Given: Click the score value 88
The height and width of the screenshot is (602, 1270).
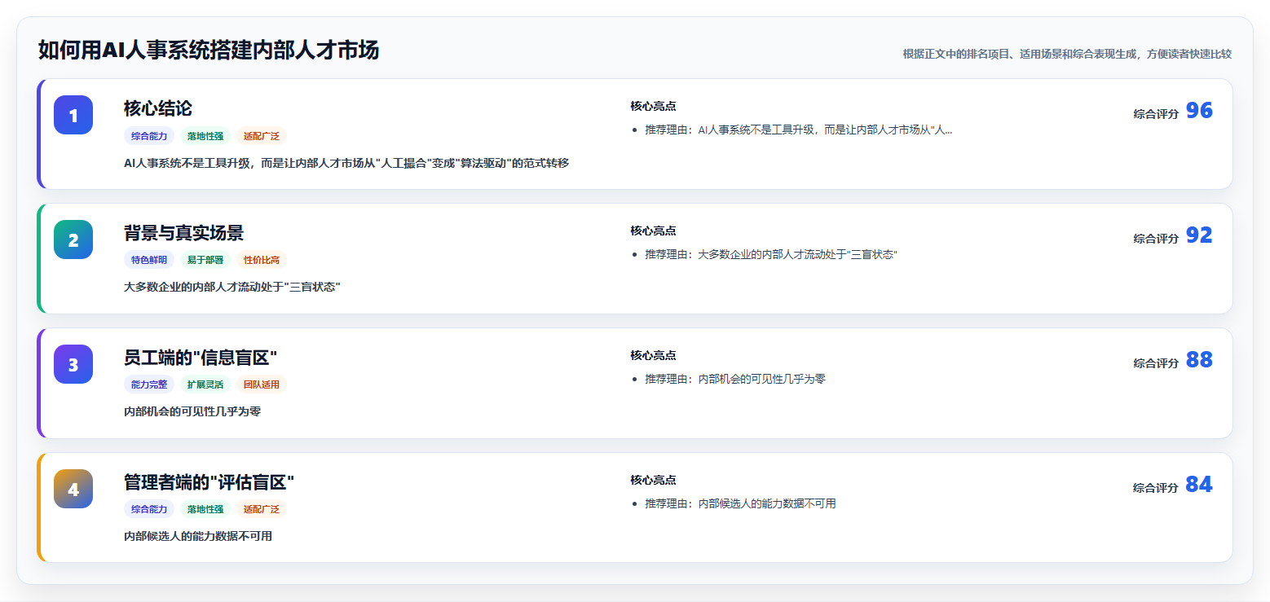Looking at the screenshot, I should (x=1199, y=360).
